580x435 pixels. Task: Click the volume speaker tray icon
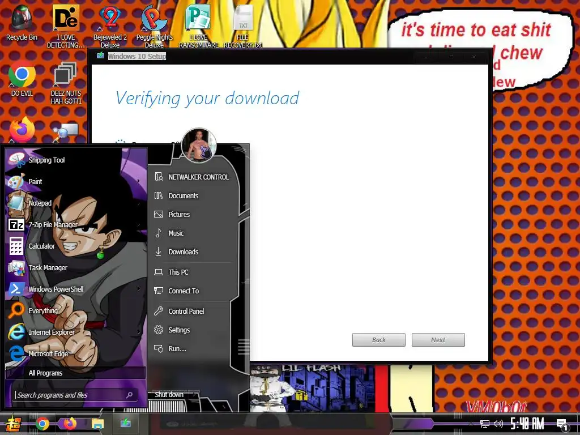click(498, 424)
